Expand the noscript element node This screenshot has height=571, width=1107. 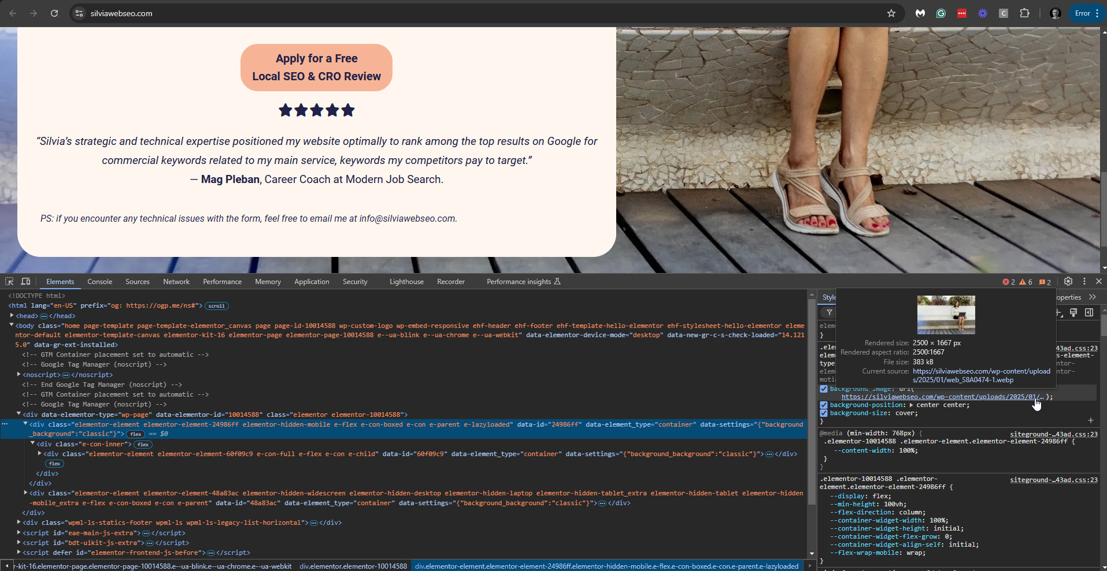[18, 375]
